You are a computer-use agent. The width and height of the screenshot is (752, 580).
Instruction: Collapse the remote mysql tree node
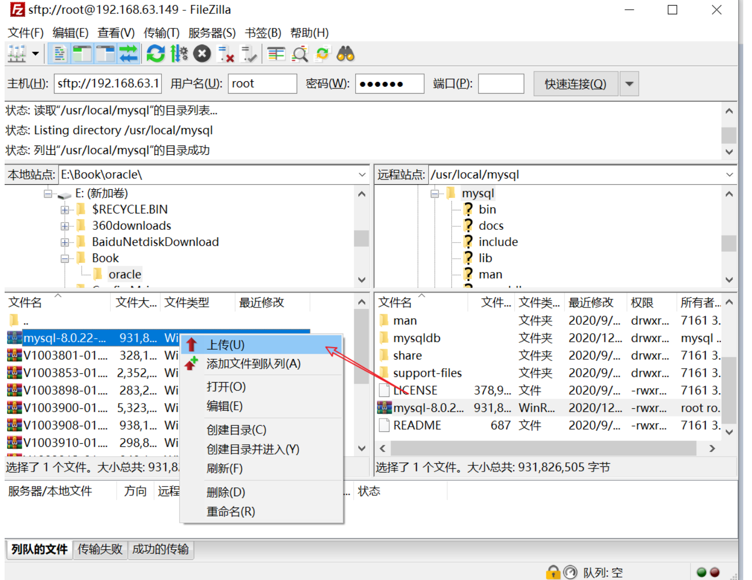point(435,194)
